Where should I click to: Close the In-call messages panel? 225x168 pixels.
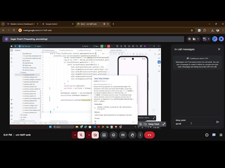pos(219,49)
